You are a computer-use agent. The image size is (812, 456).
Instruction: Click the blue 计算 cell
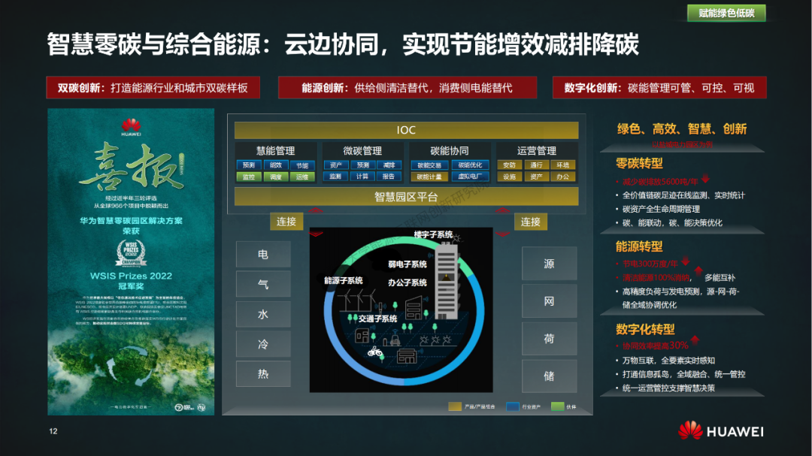[x=362, y=177]
